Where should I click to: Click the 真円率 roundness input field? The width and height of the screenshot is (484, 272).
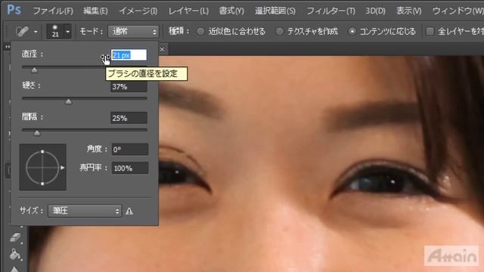(129, 168)
